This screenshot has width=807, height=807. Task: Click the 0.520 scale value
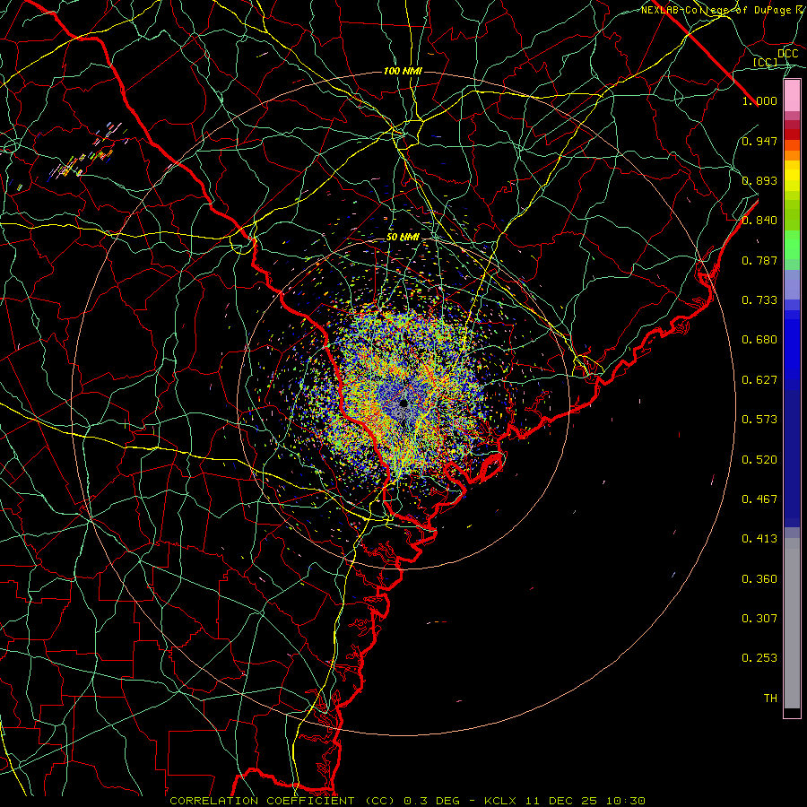click(759, 459)
